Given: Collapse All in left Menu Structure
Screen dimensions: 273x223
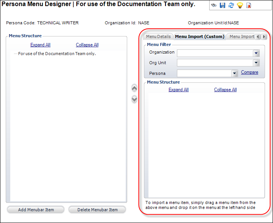Looking at the screenshot, I should click(87, 45).
